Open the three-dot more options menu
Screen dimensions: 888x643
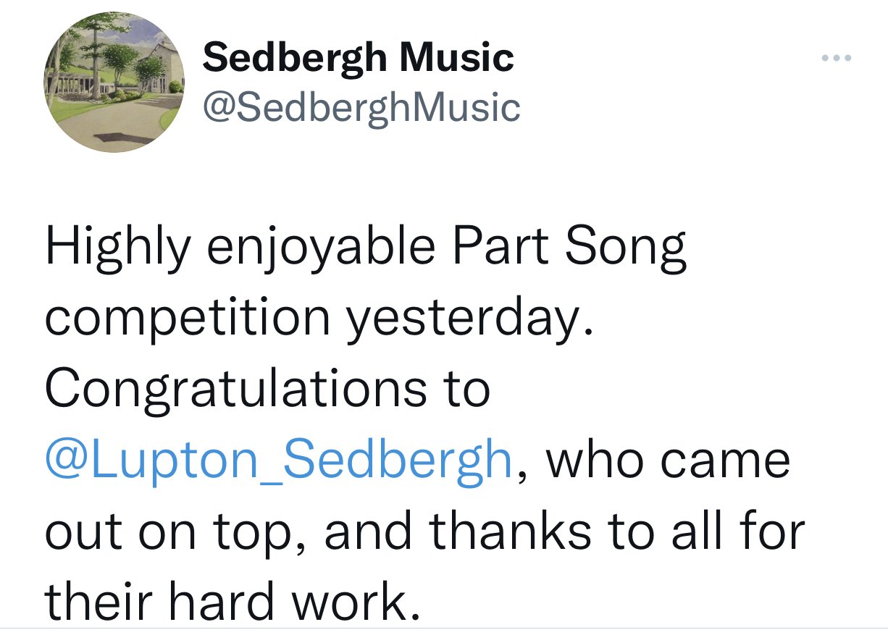pyautogui.click(x=836, y=57)
